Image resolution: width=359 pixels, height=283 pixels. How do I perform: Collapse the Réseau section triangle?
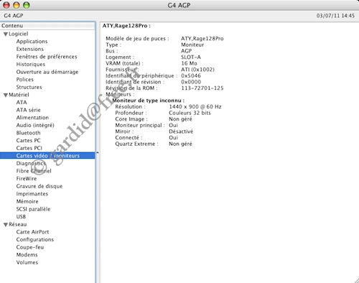tap(6, 225)
